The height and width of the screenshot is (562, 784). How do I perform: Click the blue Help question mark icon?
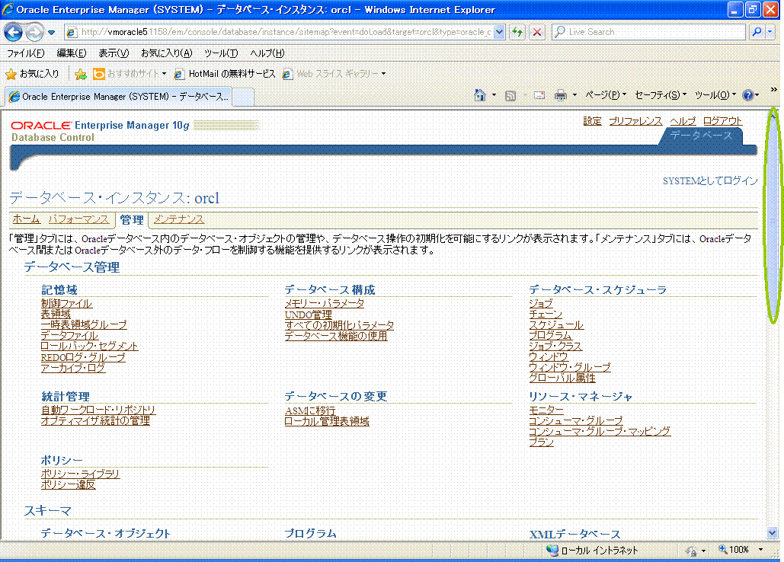coord(748,95)
